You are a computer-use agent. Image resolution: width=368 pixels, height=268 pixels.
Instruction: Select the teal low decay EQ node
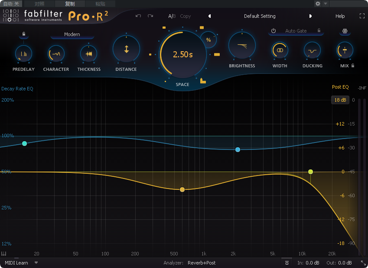tap(24, 143)
